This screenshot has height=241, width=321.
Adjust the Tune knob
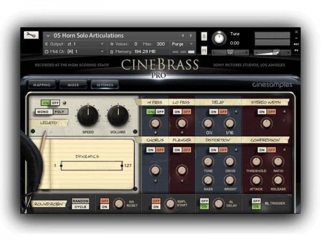[x=219, y=39]
